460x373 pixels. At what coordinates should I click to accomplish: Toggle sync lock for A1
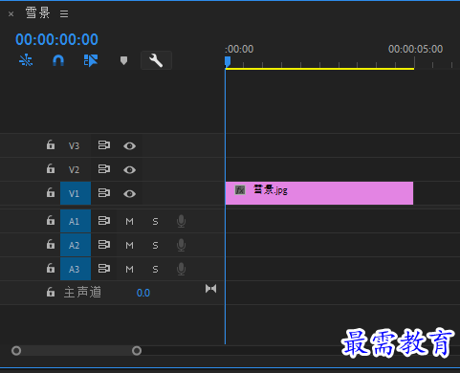point(104,221)
